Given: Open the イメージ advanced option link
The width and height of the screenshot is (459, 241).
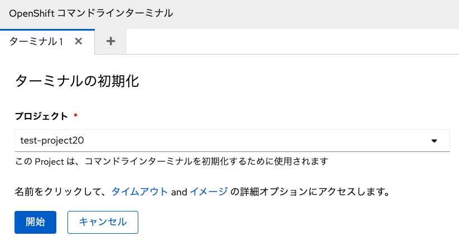Looking at the screenshot, I should point(209,192).
